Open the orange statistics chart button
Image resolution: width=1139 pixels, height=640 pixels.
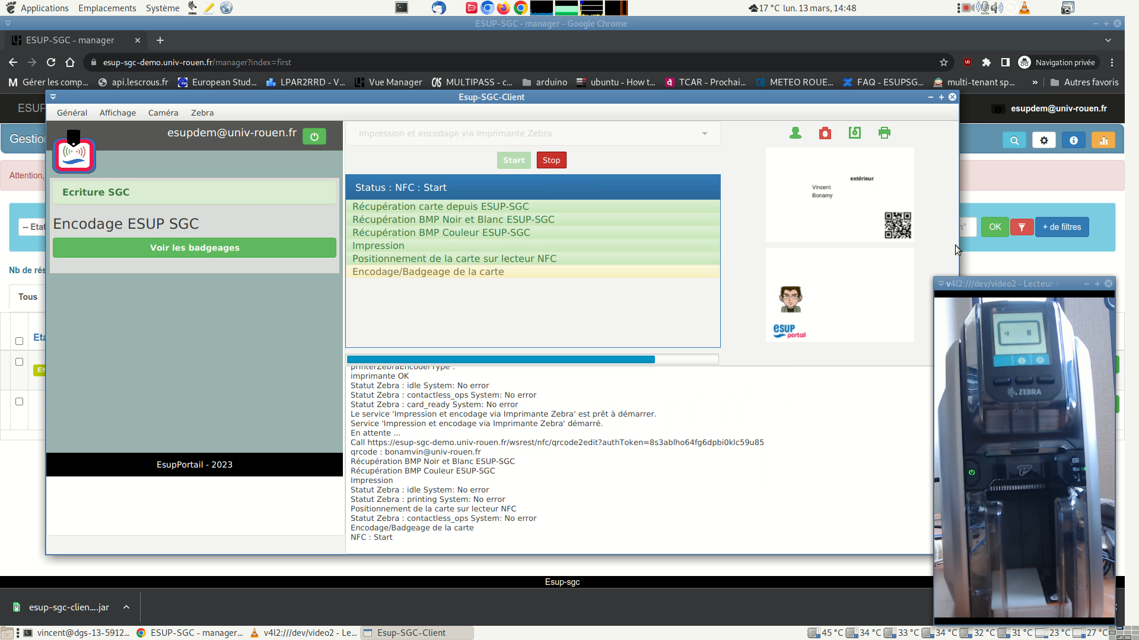1103,140
